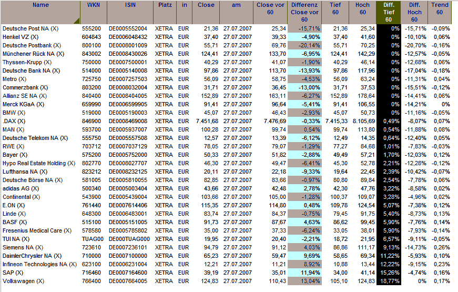458x292 pixels.
Task: Select the MAN (X) name cell
Action: [14, 130]
